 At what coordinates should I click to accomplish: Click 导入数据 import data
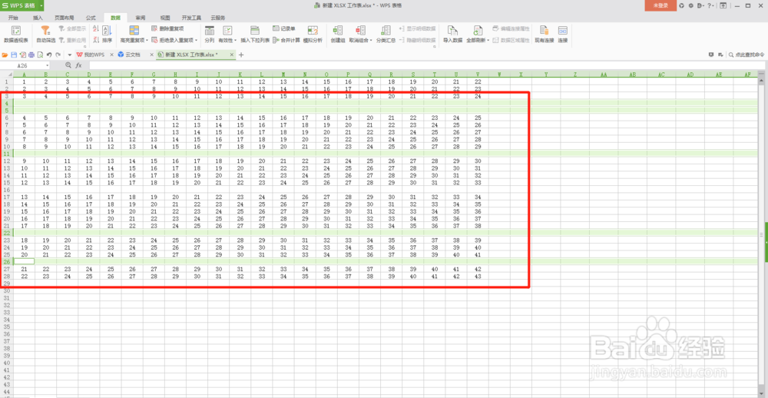click(452, 35)
